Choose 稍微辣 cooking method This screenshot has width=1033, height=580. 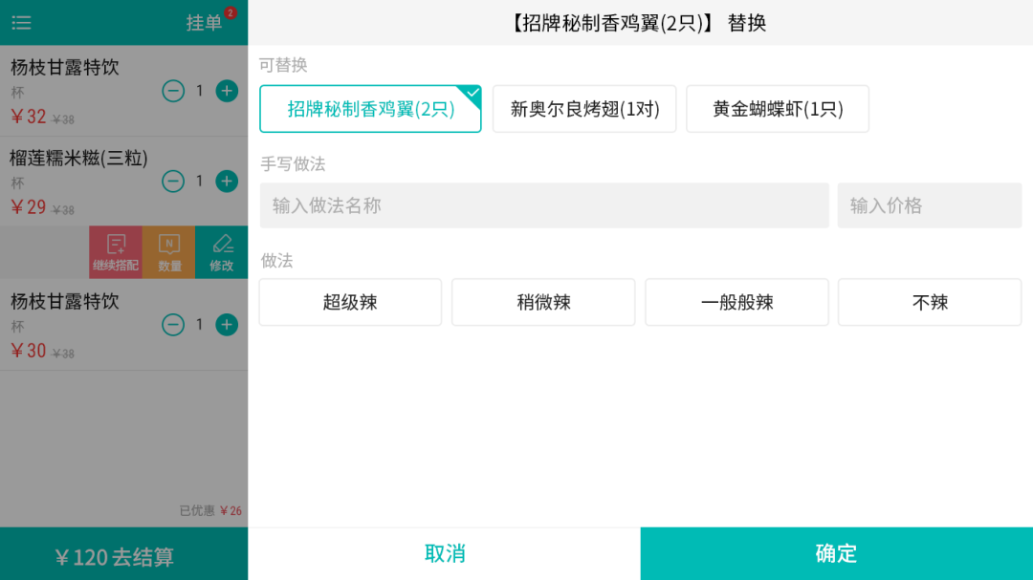pyautogui.click(x=543, y=302)
